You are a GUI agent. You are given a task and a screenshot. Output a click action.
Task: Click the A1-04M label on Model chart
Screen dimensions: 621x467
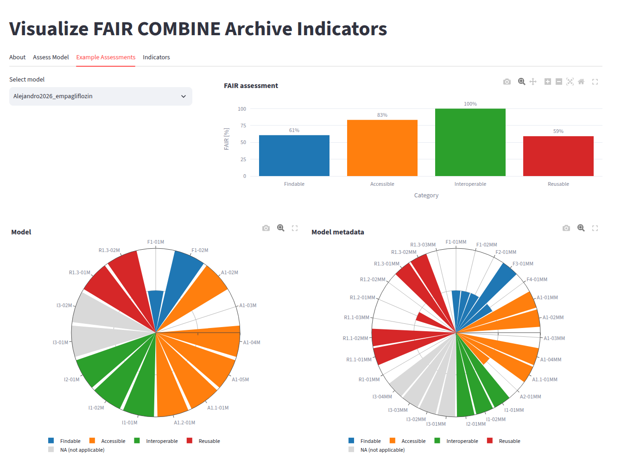click(x=252, y=342)
